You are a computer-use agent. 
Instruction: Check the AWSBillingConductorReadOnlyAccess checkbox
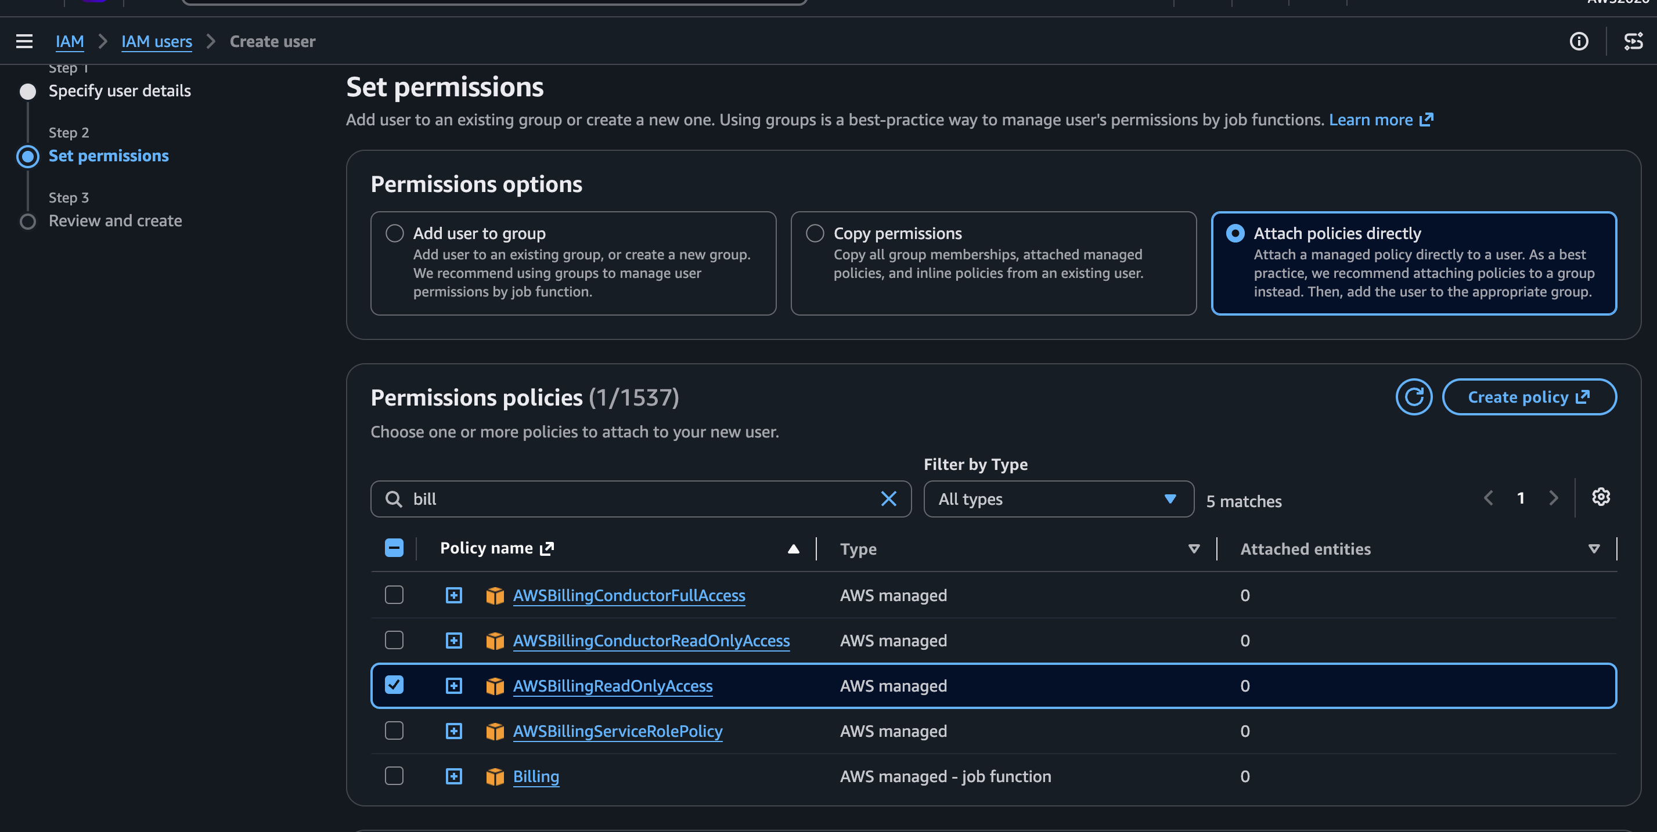coord(394,640)
